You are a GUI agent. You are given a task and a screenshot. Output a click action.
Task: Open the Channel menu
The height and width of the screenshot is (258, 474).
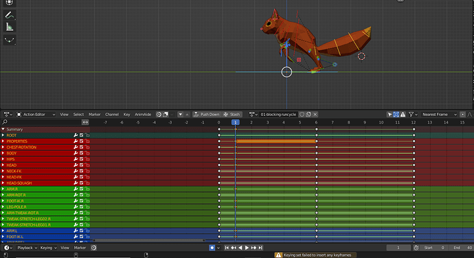click(112, 115)
